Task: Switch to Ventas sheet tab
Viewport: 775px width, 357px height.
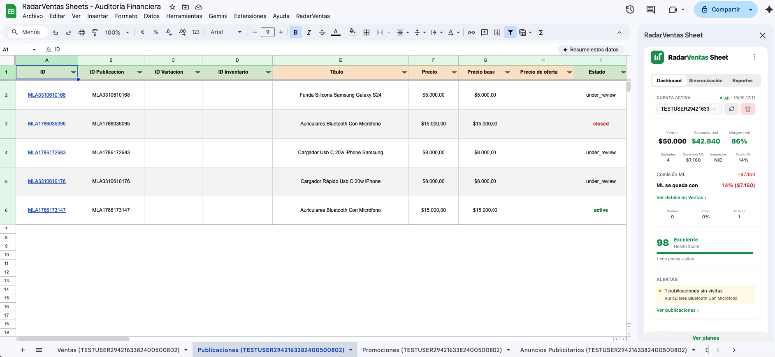Action: 118,350
